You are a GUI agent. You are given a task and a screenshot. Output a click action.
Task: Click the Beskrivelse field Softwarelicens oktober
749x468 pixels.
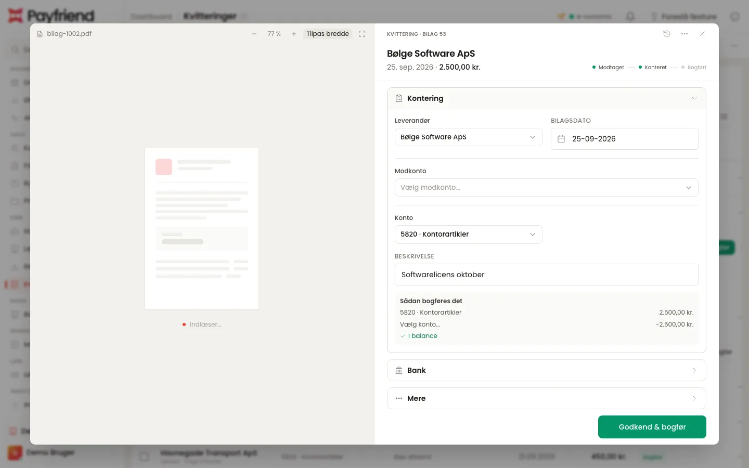click(x=546, y=275)
